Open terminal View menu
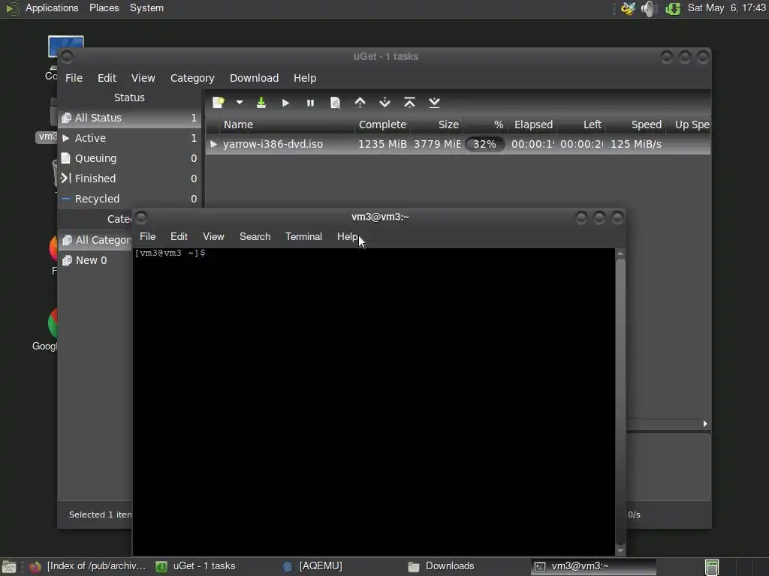The height and width of the screenshot is (576, 769). click(x=213, y=236)
